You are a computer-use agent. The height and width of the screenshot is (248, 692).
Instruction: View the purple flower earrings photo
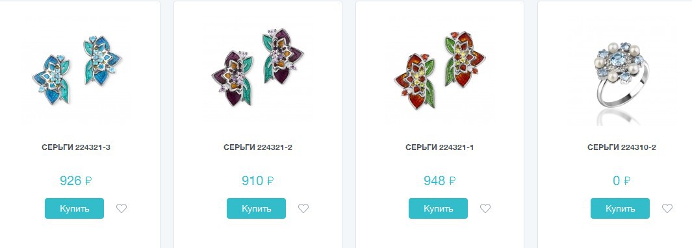(x=258, y=69)
